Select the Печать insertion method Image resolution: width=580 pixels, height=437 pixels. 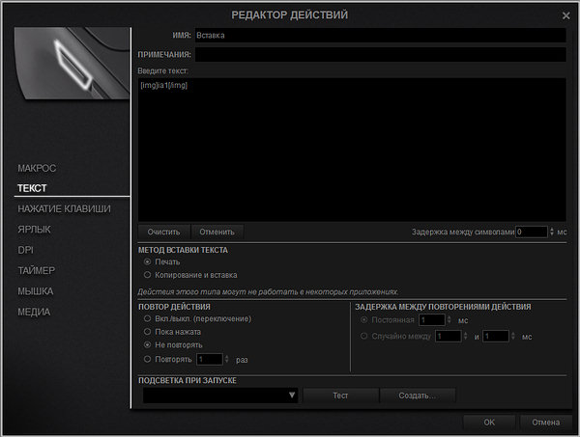(x=147, y=261)
